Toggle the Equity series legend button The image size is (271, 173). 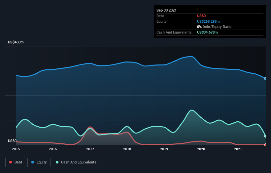(39, 162)
